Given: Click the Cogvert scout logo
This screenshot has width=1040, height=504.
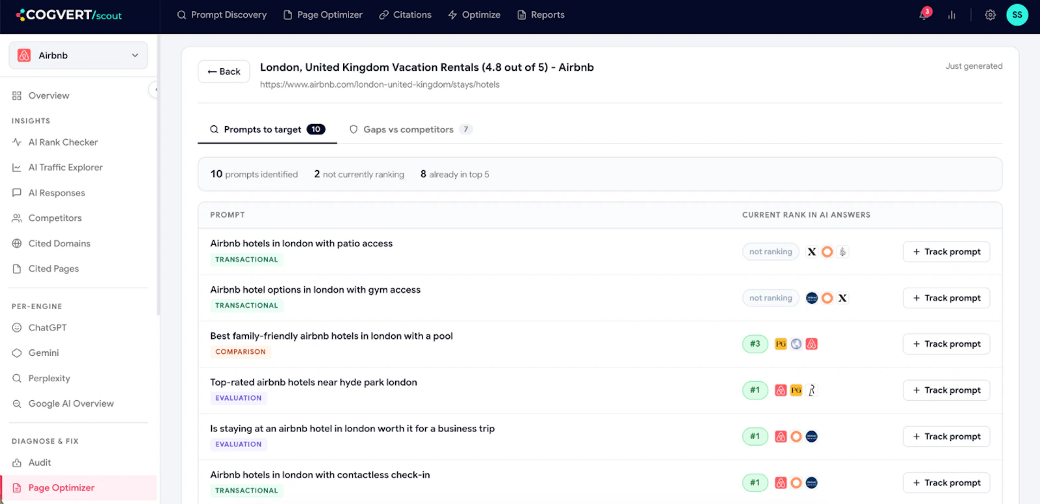Looking at the screenshot, I should pos(69,15).
